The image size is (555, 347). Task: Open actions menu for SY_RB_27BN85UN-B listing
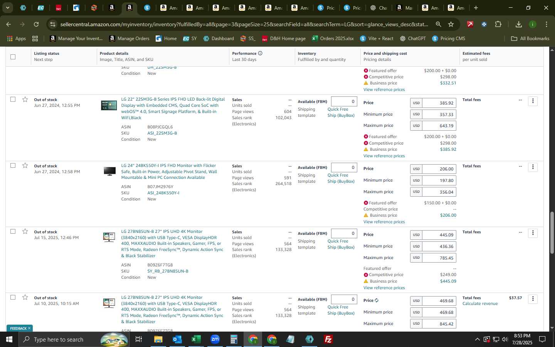point(533,233)
